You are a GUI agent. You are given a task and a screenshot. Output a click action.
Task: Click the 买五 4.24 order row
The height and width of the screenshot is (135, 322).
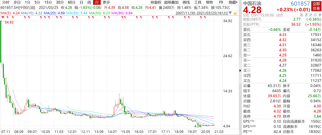(282, 80)
